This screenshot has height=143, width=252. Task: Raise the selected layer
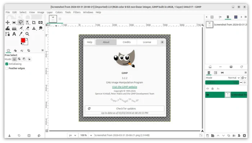pos(218,135)
